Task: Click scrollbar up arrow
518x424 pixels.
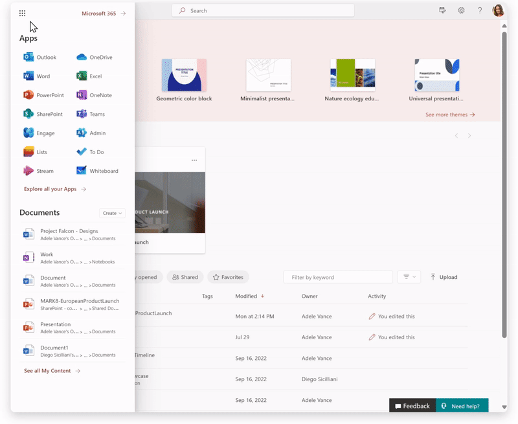Action: coord(504,25)
